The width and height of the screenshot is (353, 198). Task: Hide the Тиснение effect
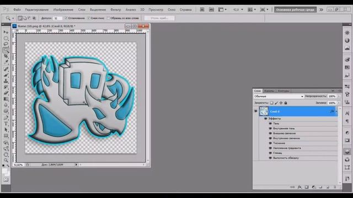tap(270, 143)
